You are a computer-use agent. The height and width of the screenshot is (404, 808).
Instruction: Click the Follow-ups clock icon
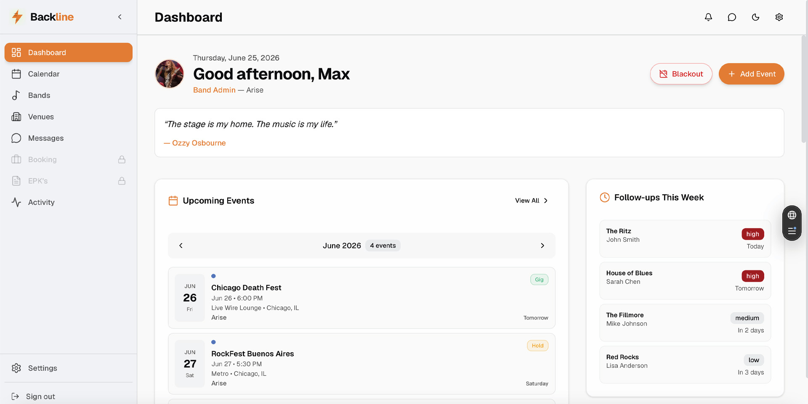coord(605,198)
